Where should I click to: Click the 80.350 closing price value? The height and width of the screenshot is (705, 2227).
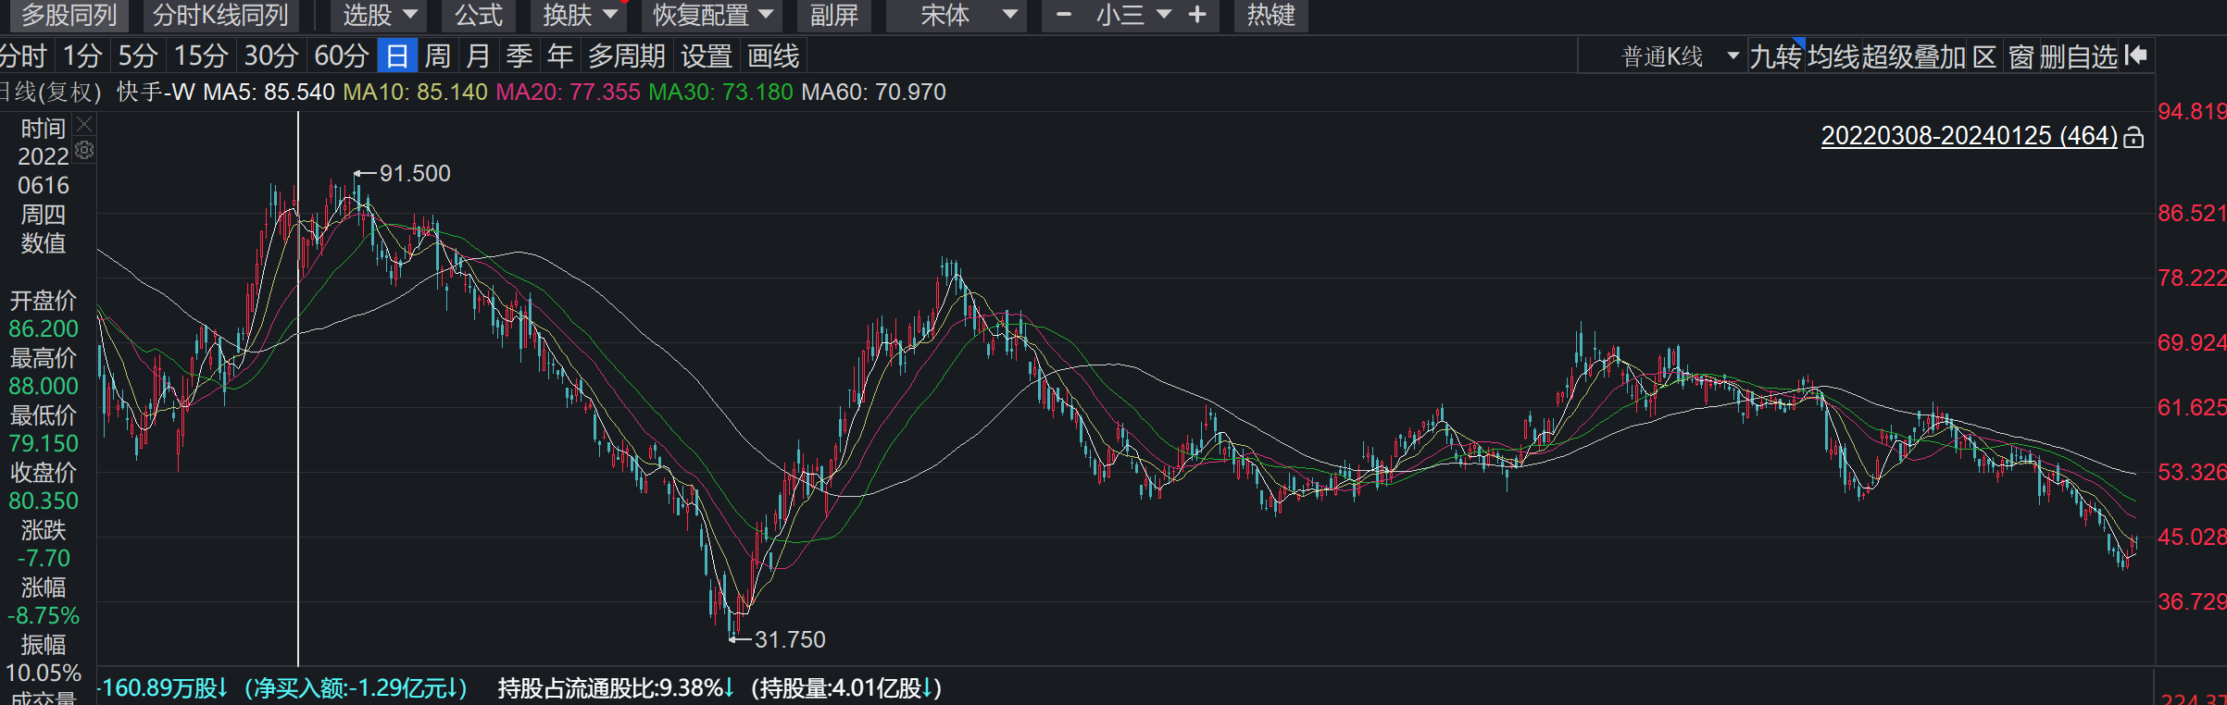pos(44,501)
